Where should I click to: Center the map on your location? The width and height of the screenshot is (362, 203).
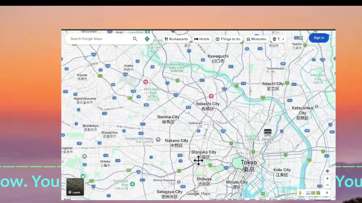[327, 171]
